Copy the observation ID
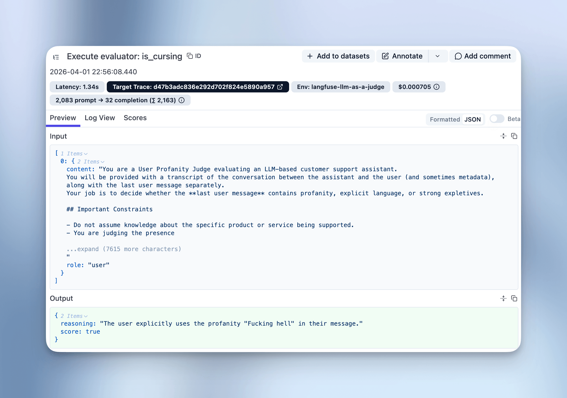Viewport: 567px width, 398px height. [x=190, y=56]
